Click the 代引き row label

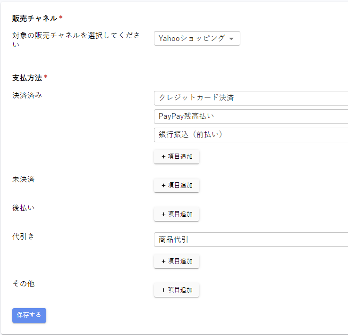point(23,237)
